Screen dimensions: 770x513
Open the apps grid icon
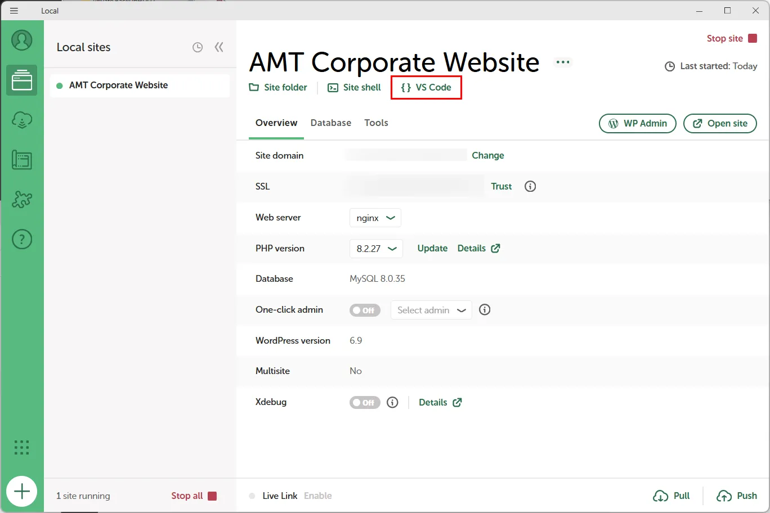click(21, 447)
